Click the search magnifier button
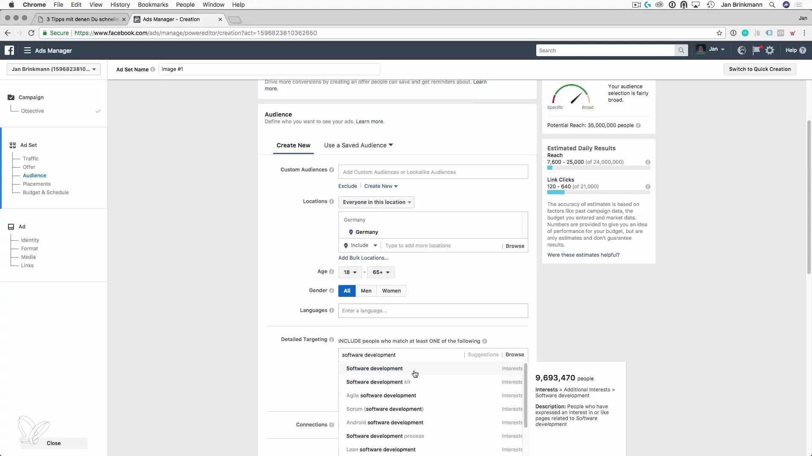 pyautogui.click(x=681, y=50)
